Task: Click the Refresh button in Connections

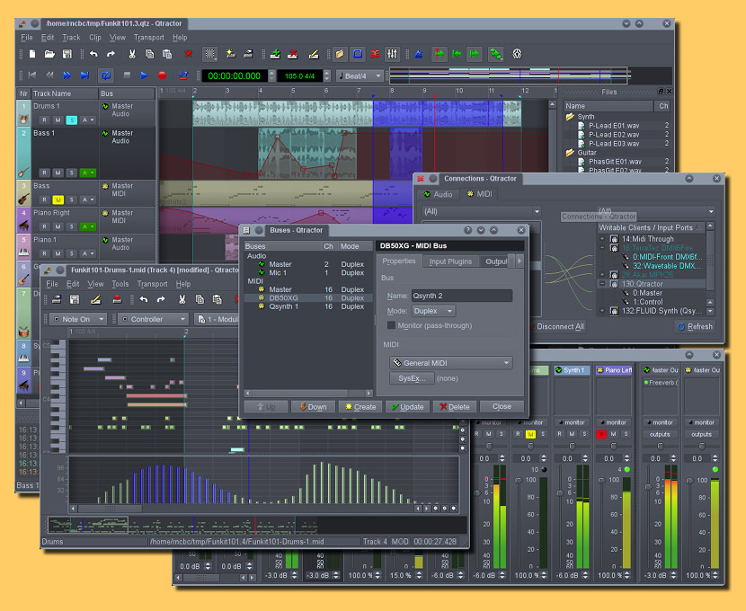Action: 694,326
